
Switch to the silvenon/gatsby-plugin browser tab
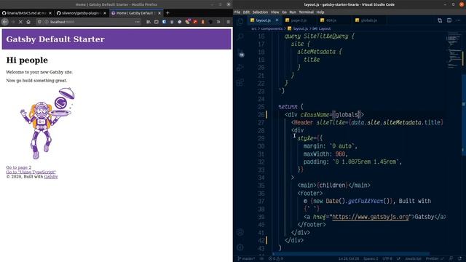click(81, 13)
